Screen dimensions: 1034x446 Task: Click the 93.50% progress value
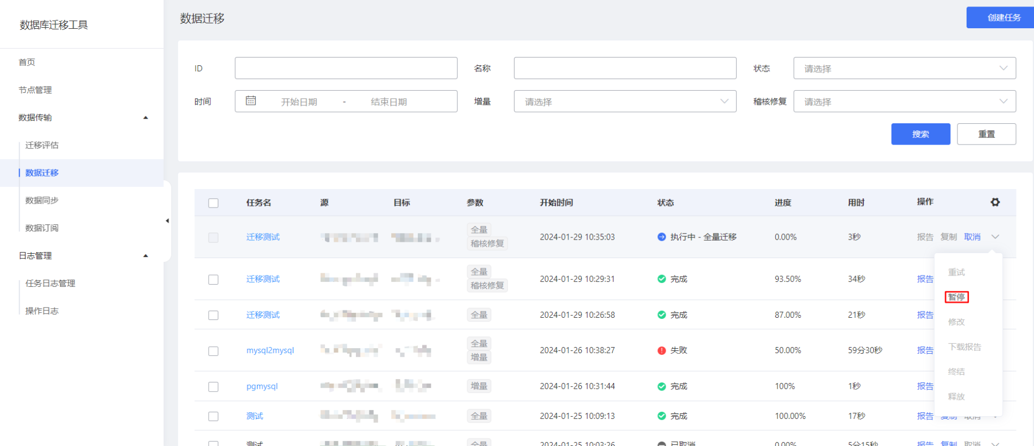pyautogui.click(x=788, y=279)
